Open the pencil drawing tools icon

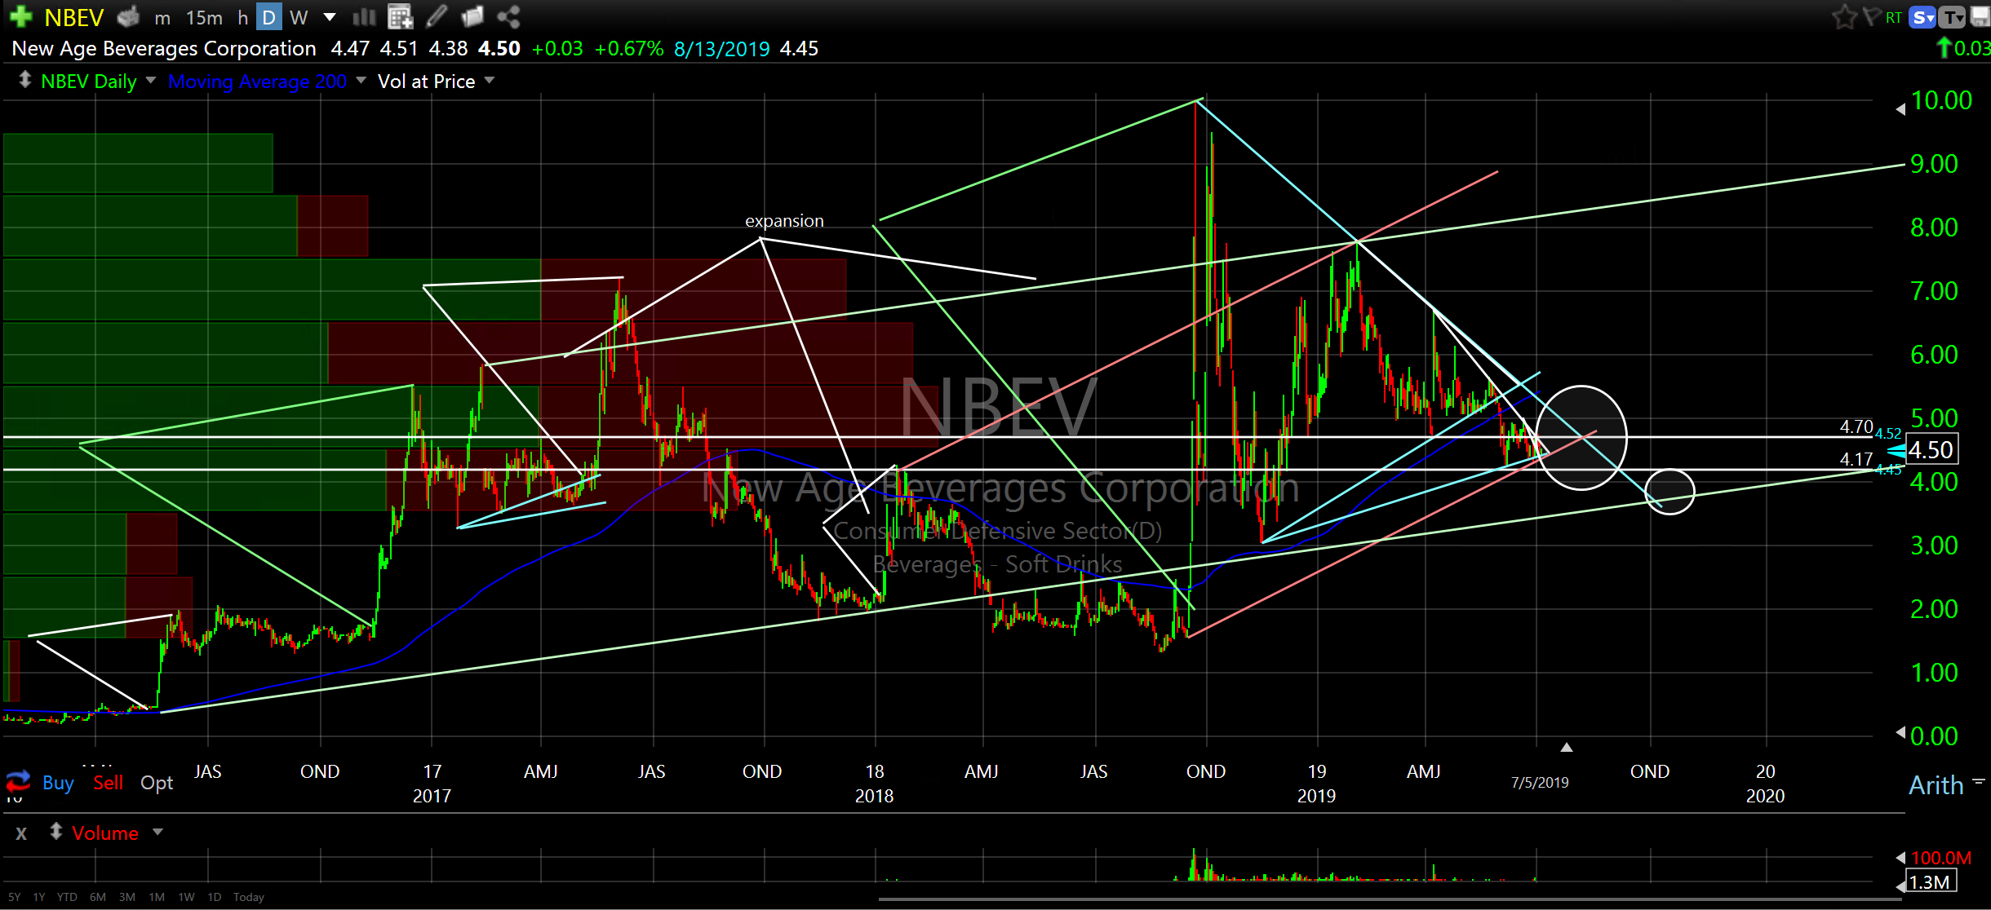point(437,16)
